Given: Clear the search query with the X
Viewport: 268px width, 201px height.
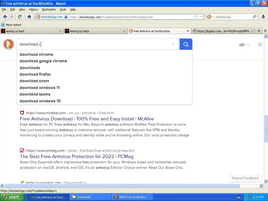Looking at the screenshot, I should pyautogui.click(x=173, y=44).
